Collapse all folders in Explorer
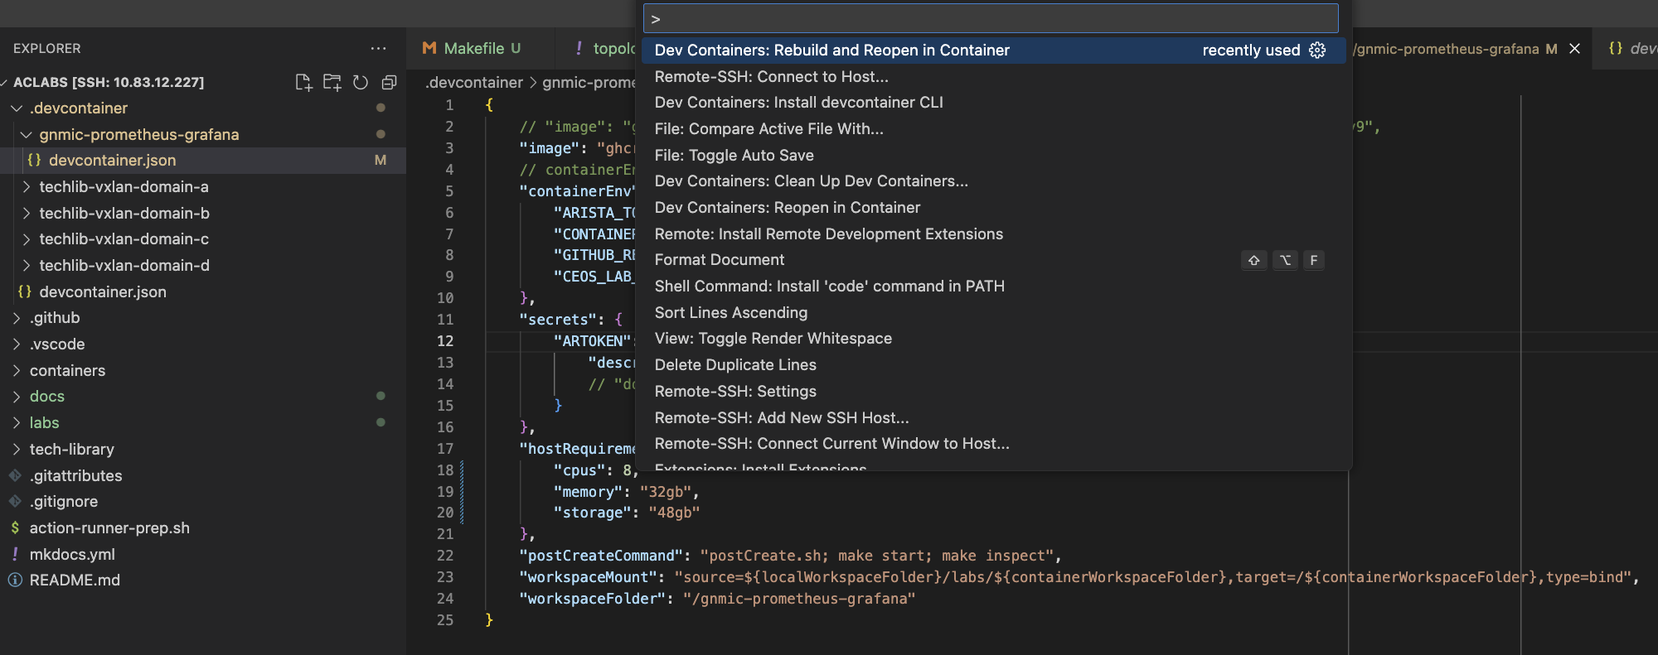1658x655 pixels. click(389, 82)
